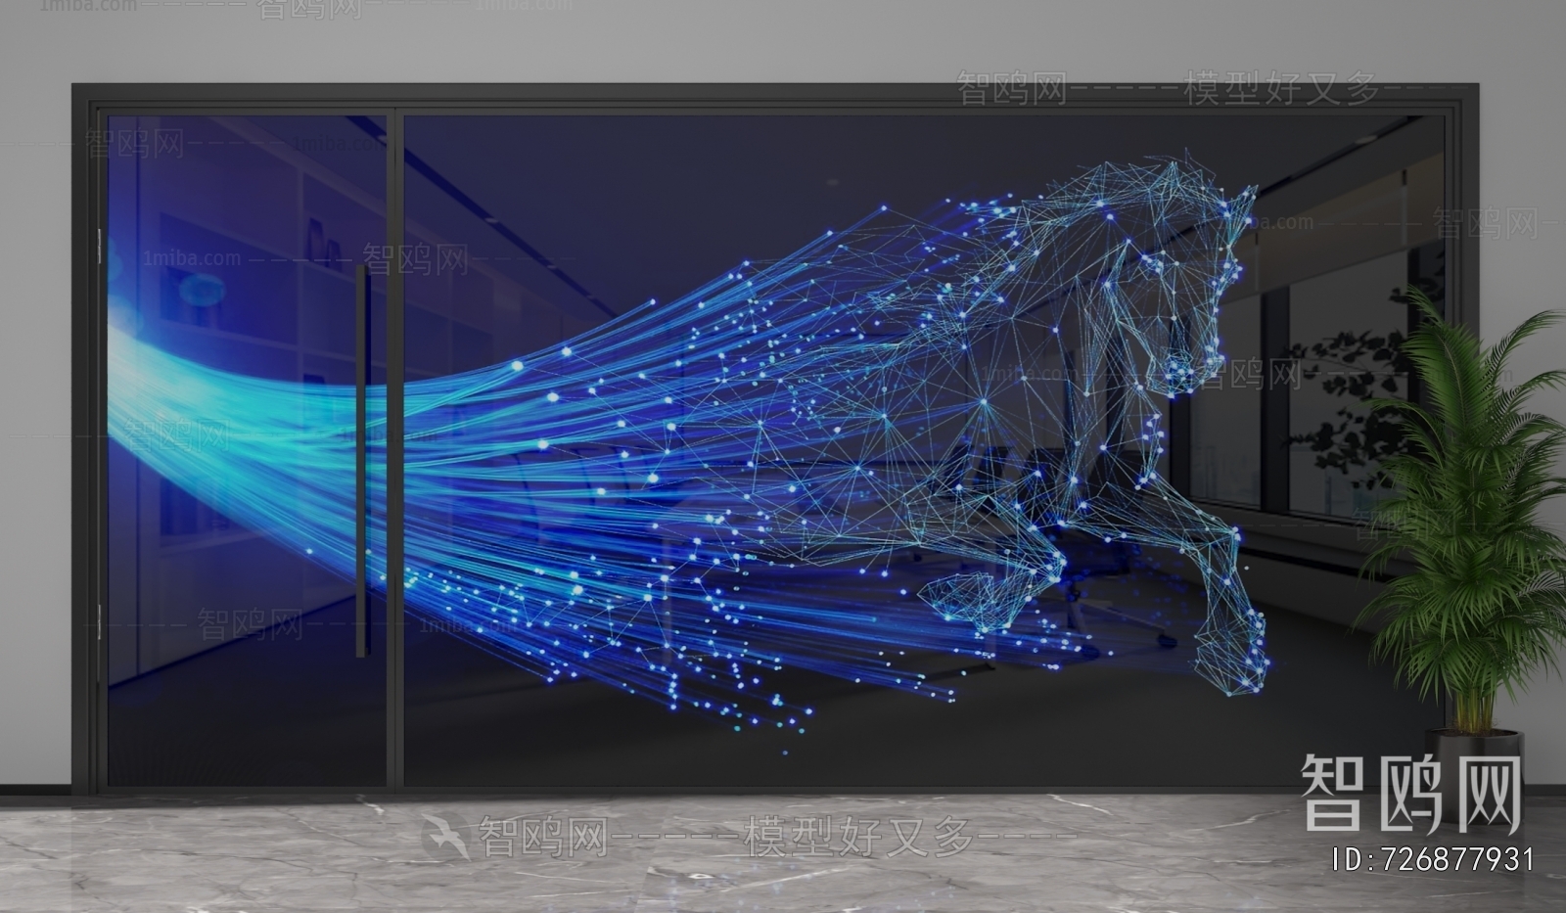Click the horse's bent front knee
1566x913 pixels.
[1052, 568]
